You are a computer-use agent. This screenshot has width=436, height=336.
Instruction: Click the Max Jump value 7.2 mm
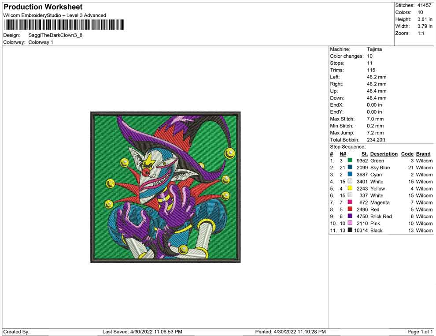[x=375, y=133]
